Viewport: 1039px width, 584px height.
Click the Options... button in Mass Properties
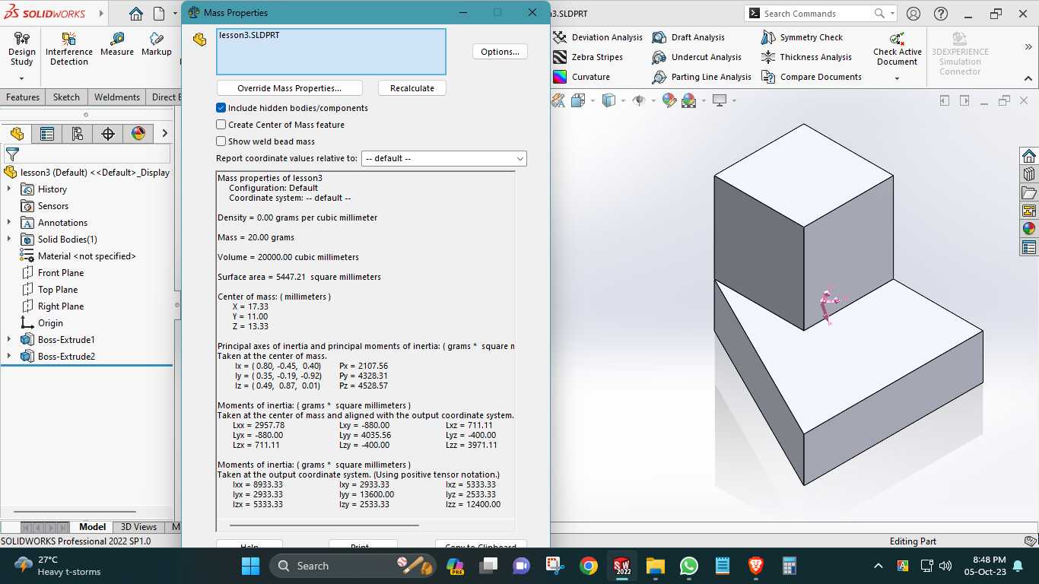point(500,52)
